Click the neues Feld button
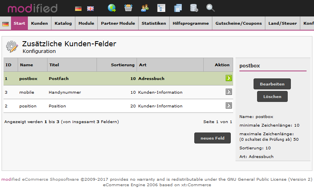Screen dimensions: 314x196 tap(212, 138)
